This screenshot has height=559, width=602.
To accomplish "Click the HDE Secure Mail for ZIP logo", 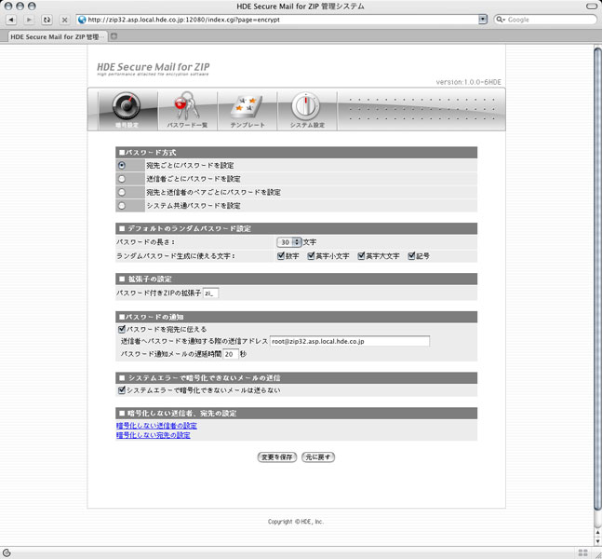I will (x=154, y=68).
